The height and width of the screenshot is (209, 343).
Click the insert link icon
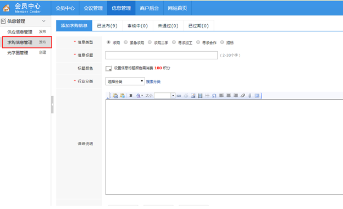pyautogui.click(x=179, y=96)
